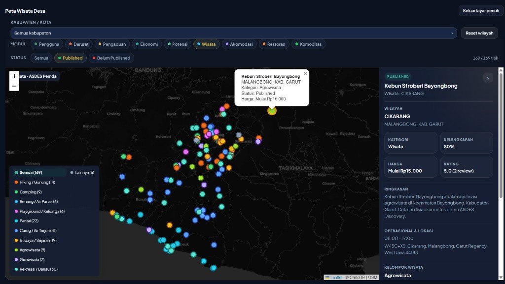Open the Kabupaten / Kota dropdown
The width and height of the screenshot is (505, 284).
[x=233, y=33]
